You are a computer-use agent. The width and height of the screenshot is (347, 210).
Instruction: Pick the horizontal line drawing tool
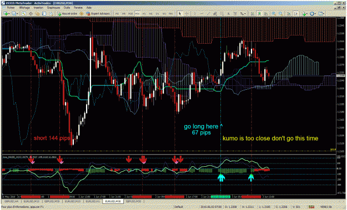coord(202,14)
